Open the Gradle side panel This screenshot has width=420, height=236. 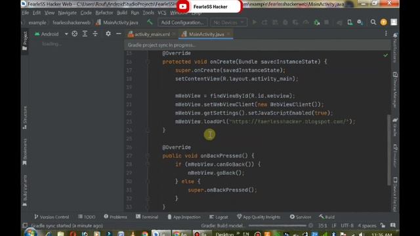[395, 127]
